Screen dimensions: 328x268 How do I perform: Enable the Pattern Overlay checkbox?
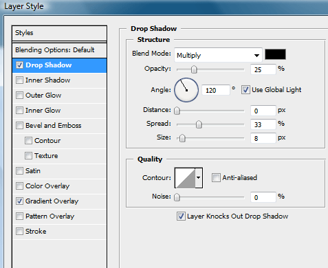(19, 216)
